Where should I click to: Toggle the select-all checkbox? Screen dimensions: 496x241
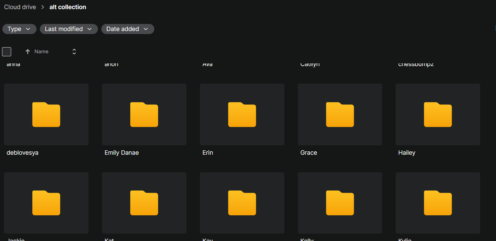coord(7,52)
